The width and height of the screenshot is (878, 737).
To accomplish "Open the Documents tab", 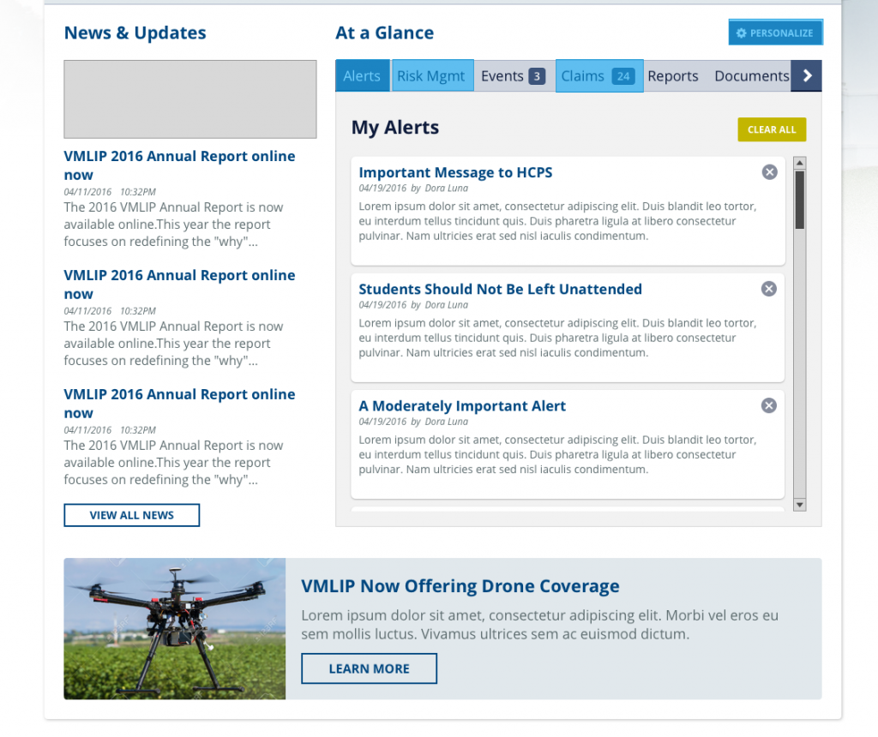I will click(x=751, y=75).
